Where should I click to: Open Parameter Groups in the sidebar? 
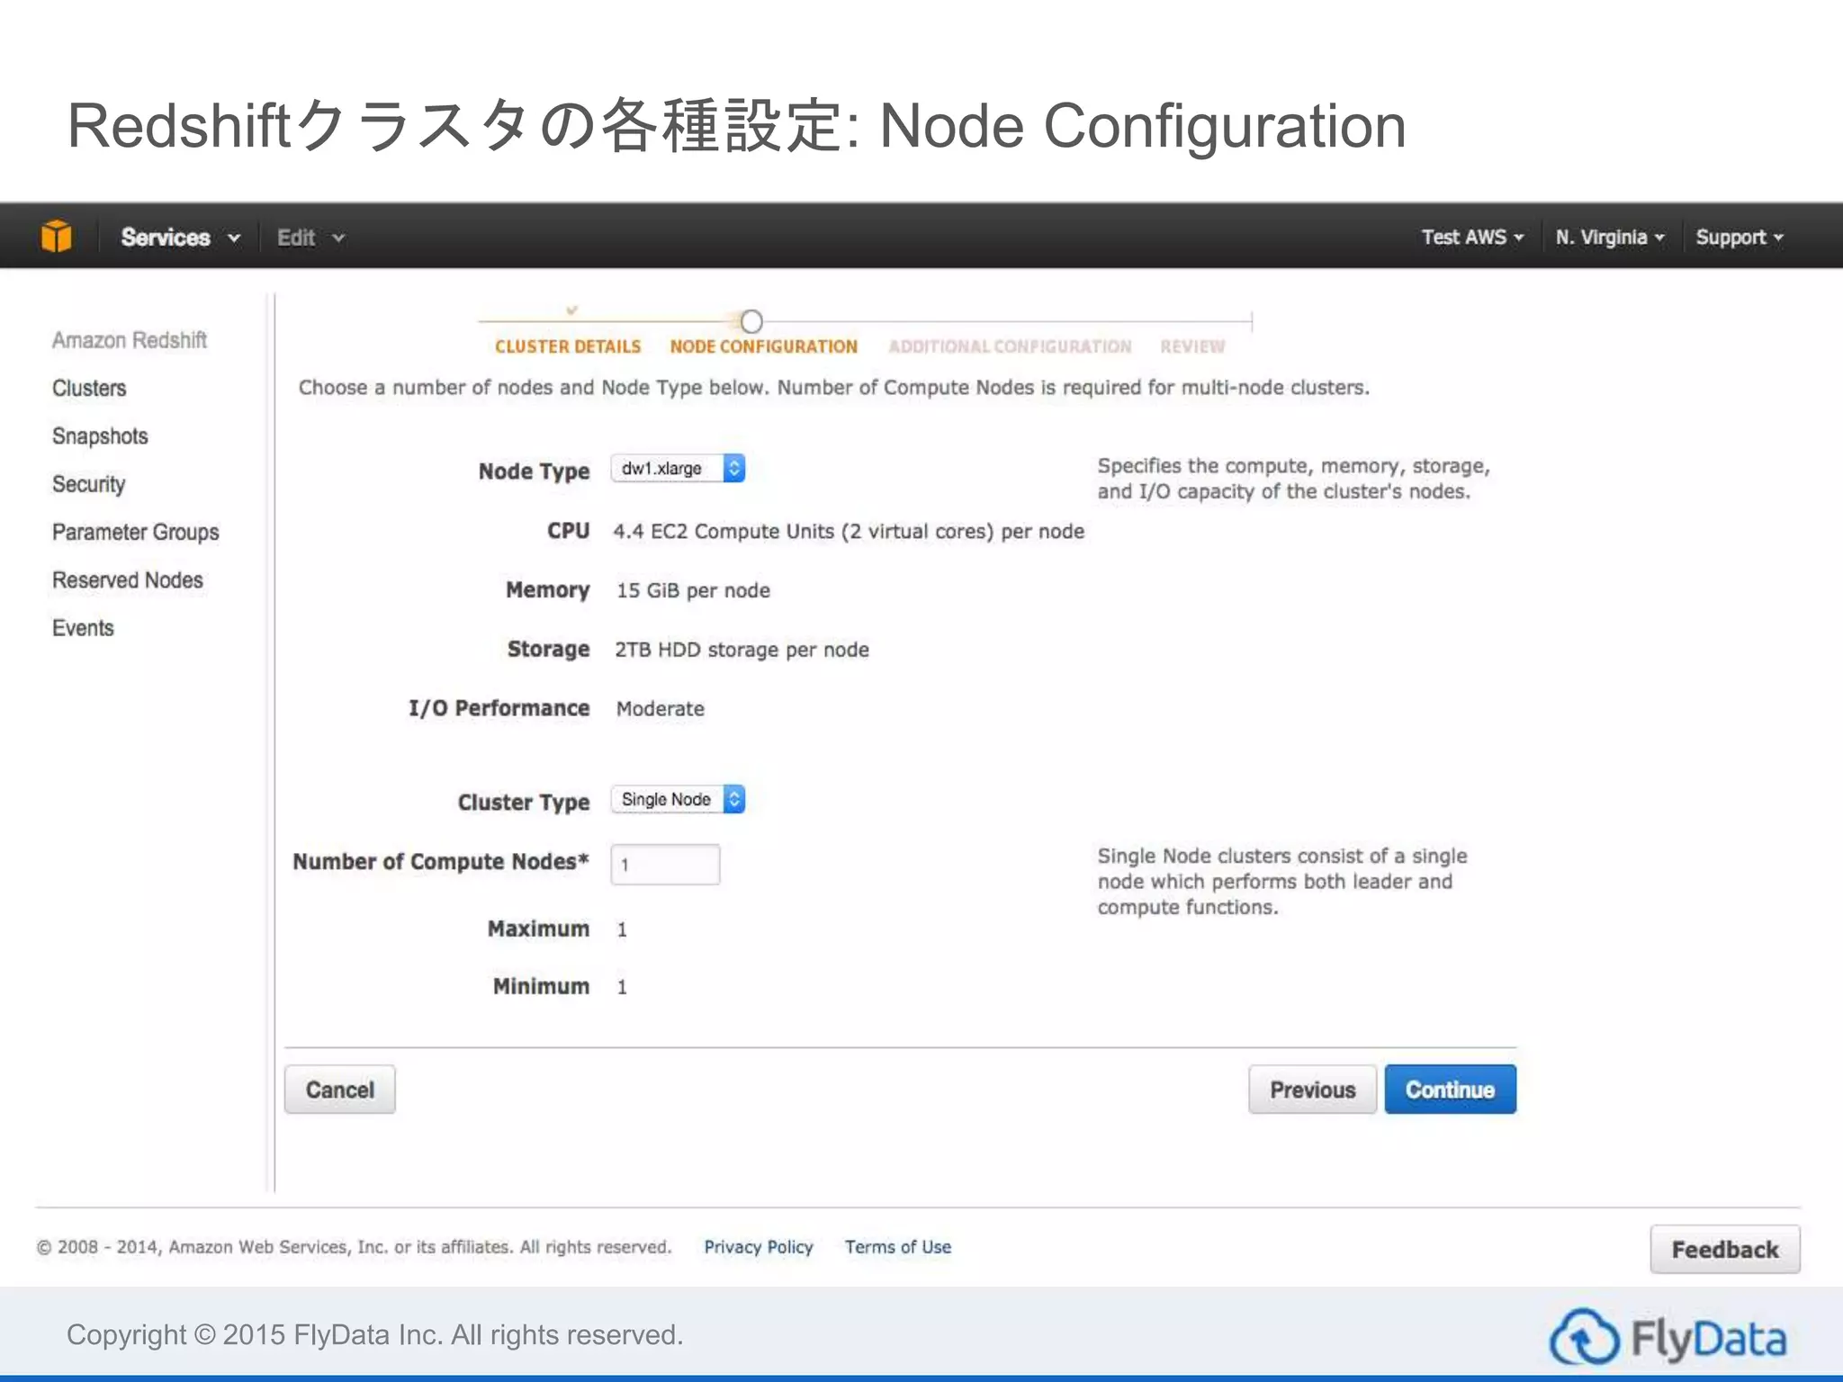click(135, 532)
